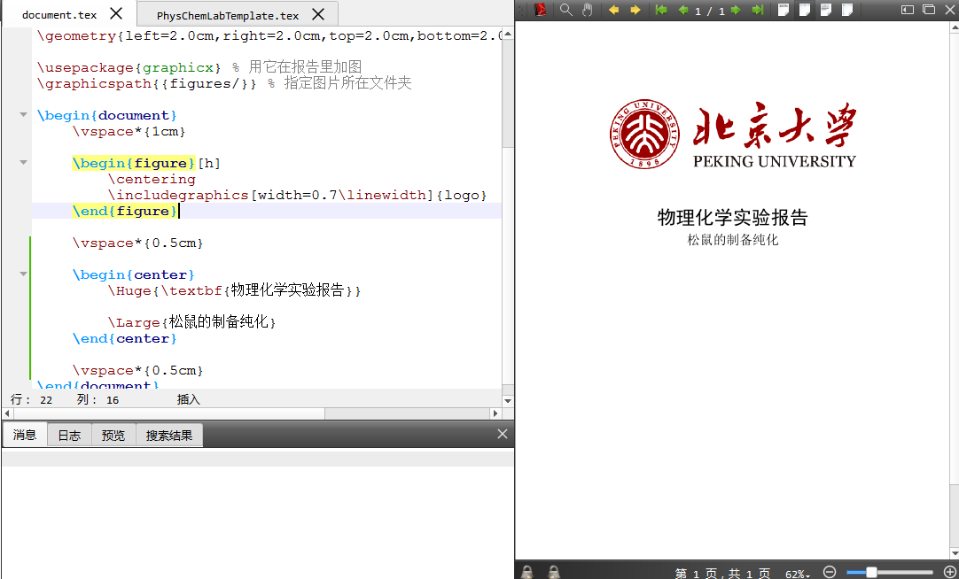Click the zoom slider handle
959x579 pixels.
point(873,572)
